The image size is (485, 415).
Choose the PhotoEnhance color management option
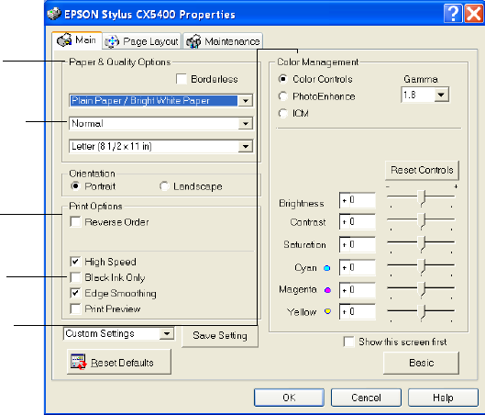pos(283,96)
